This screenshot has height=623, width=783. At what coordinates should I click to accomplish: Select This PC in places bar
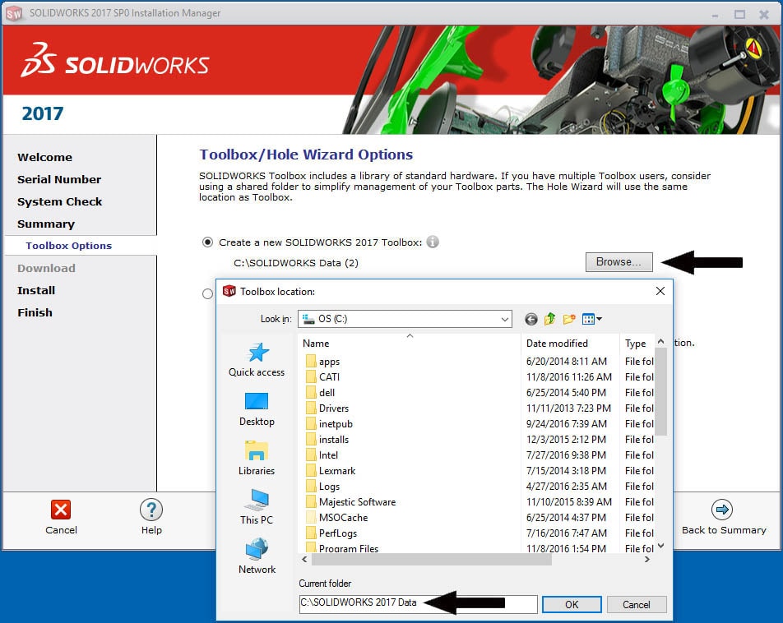coord(257,506)
